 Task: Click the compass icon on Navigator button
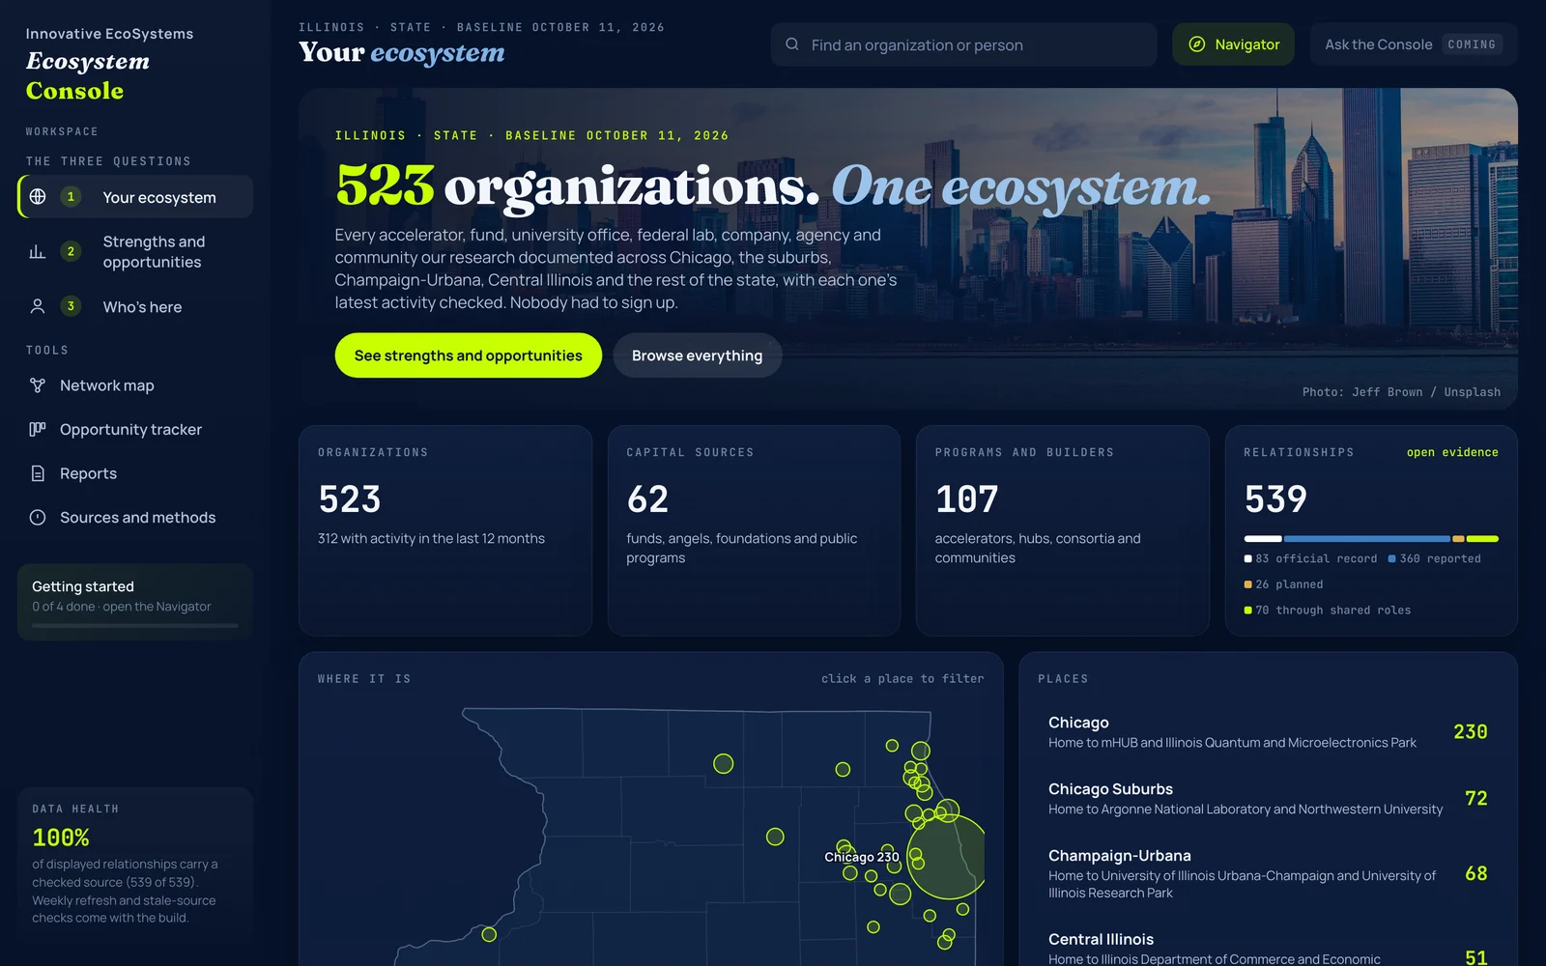point(1197,44)
